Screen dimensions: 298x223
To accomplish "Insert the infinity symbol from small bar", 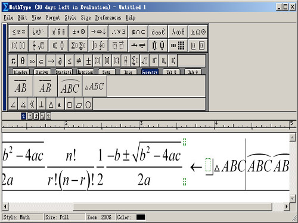I will (x=32, y=61).
